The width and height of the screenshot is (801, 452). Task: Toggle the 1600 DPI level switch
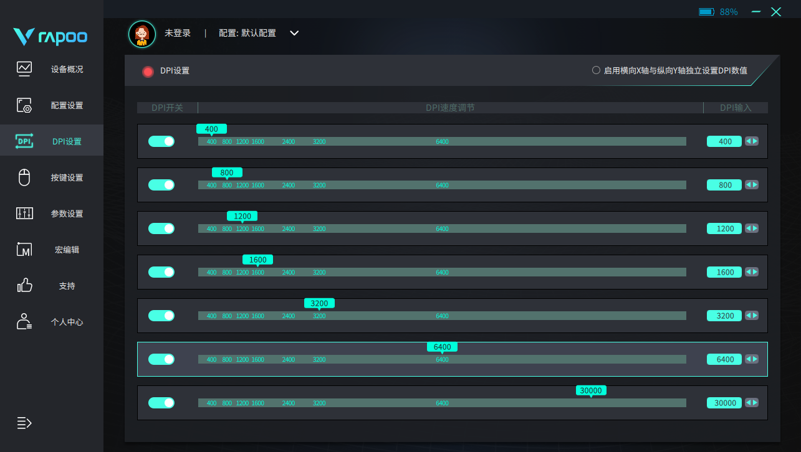click(161, 272)
